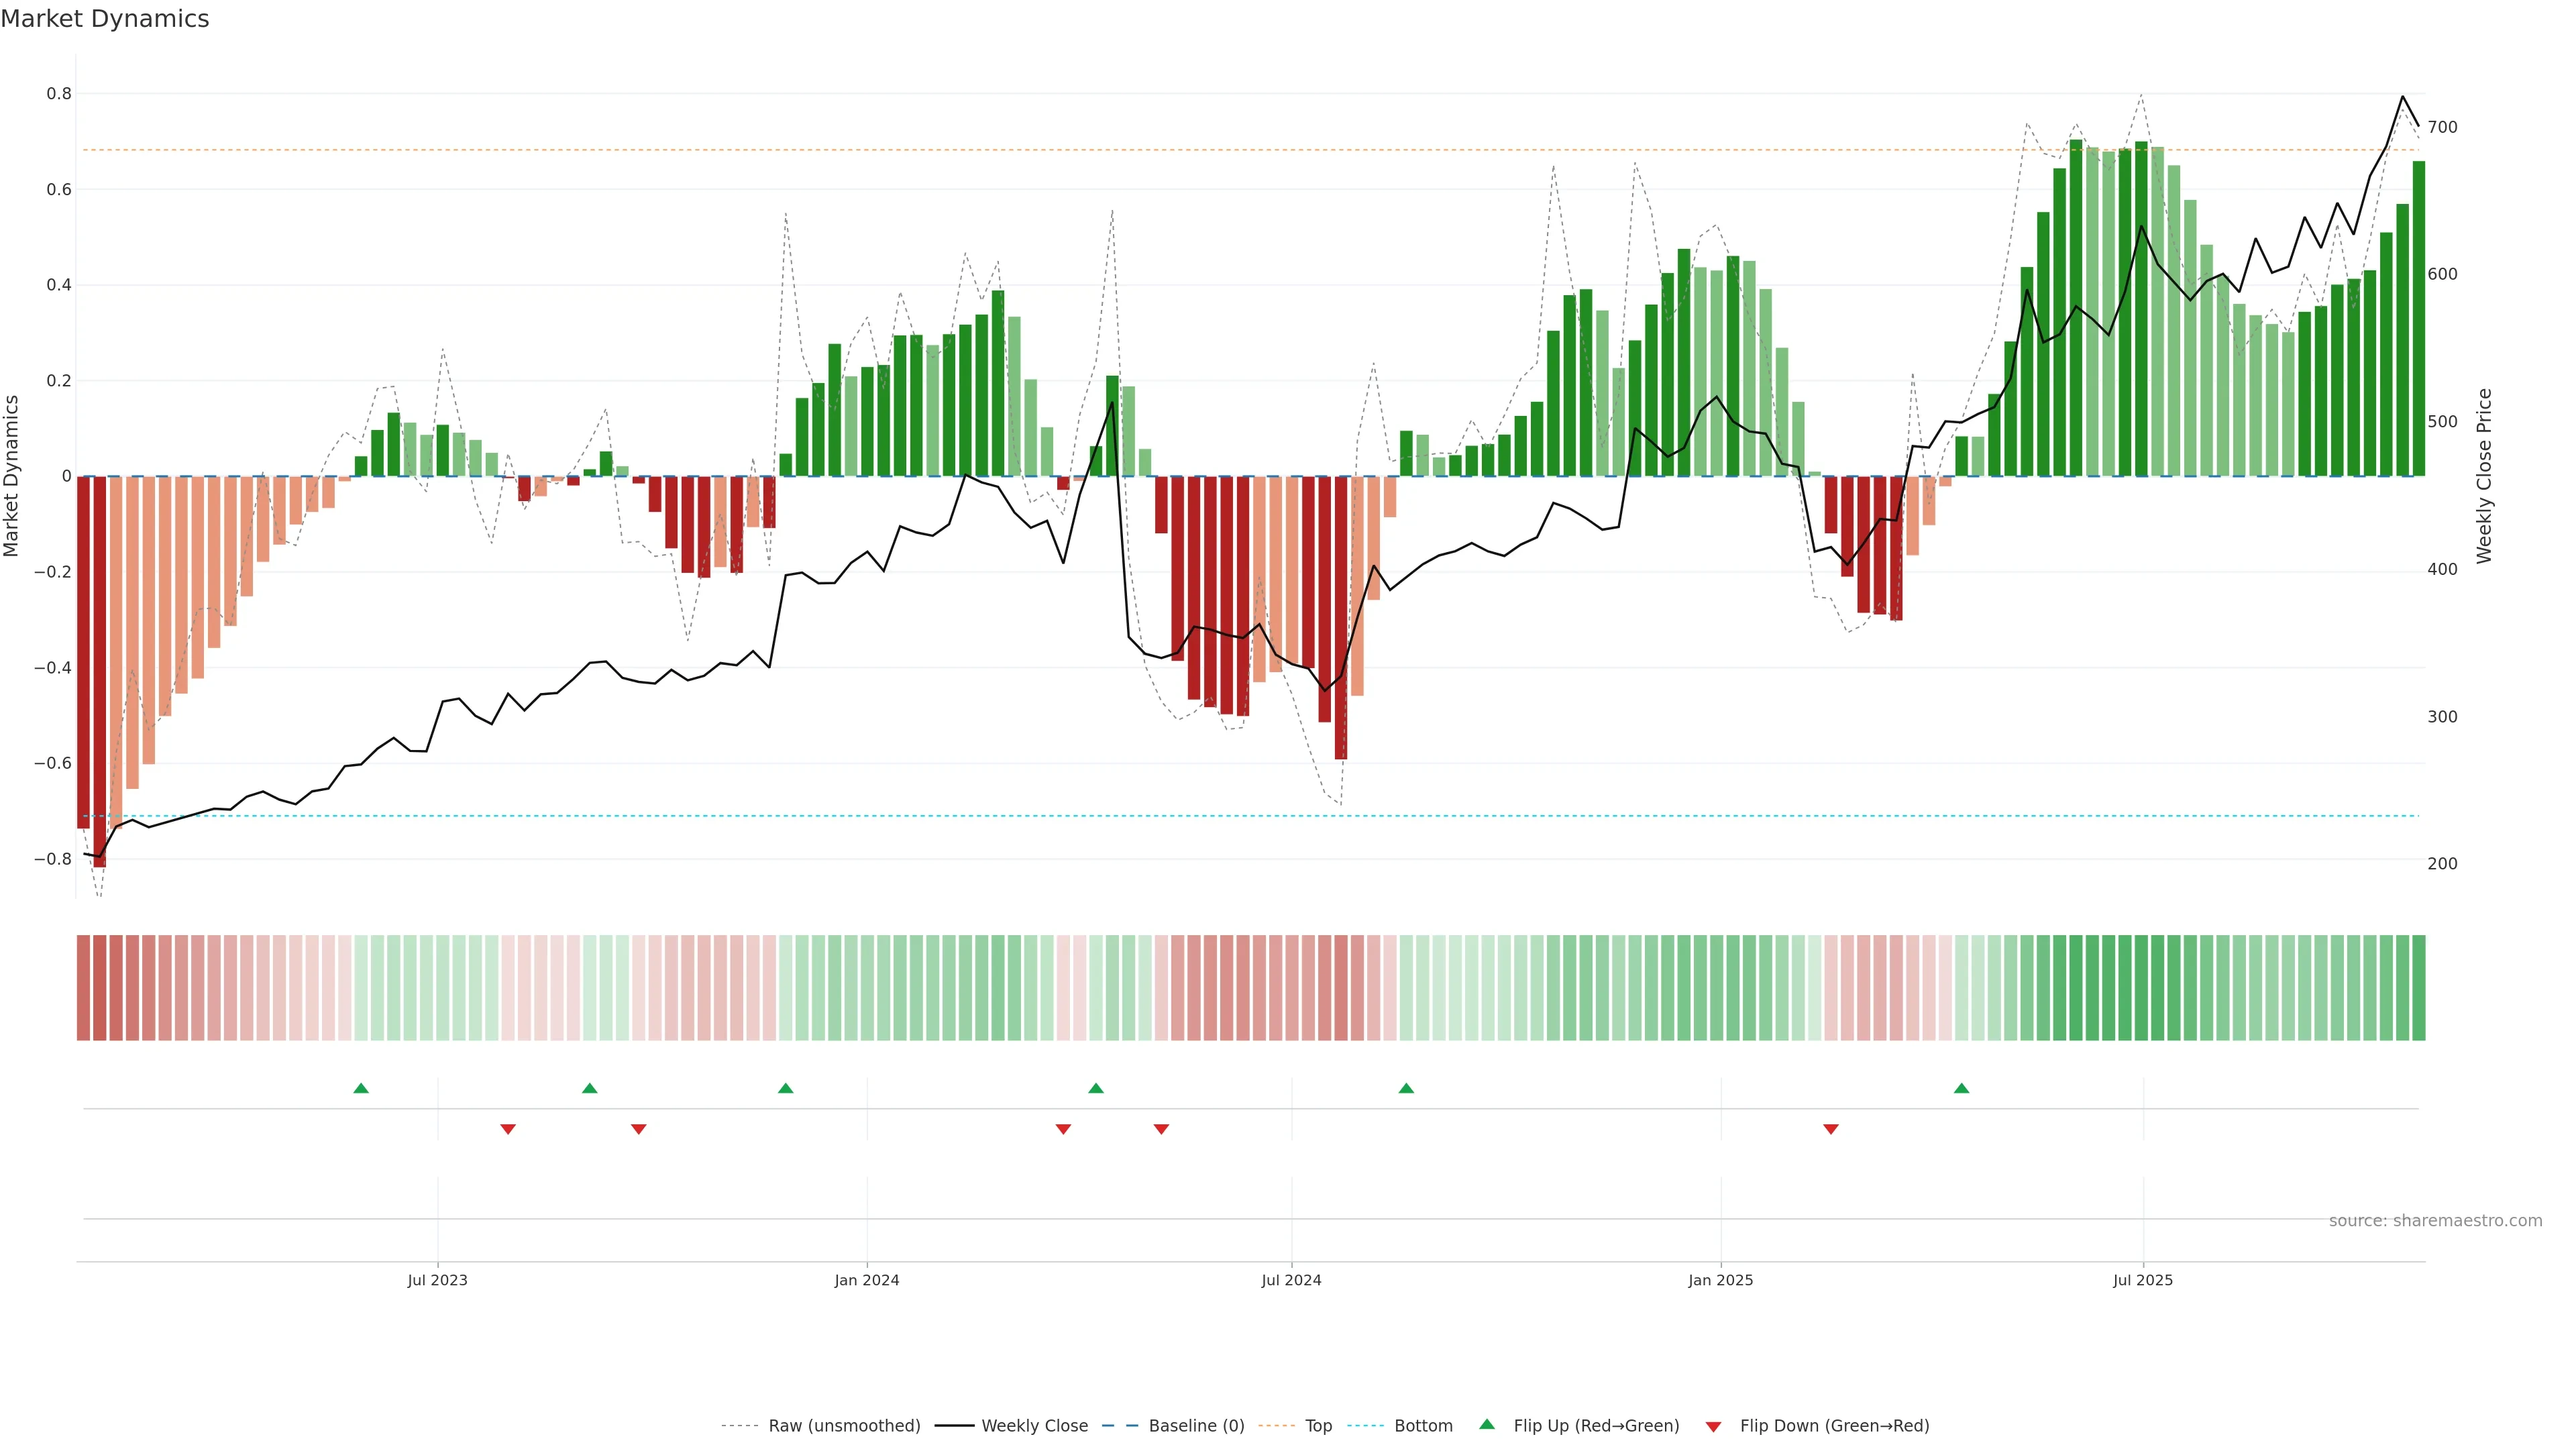Click the first green flip-up triangle marker

361,1088
